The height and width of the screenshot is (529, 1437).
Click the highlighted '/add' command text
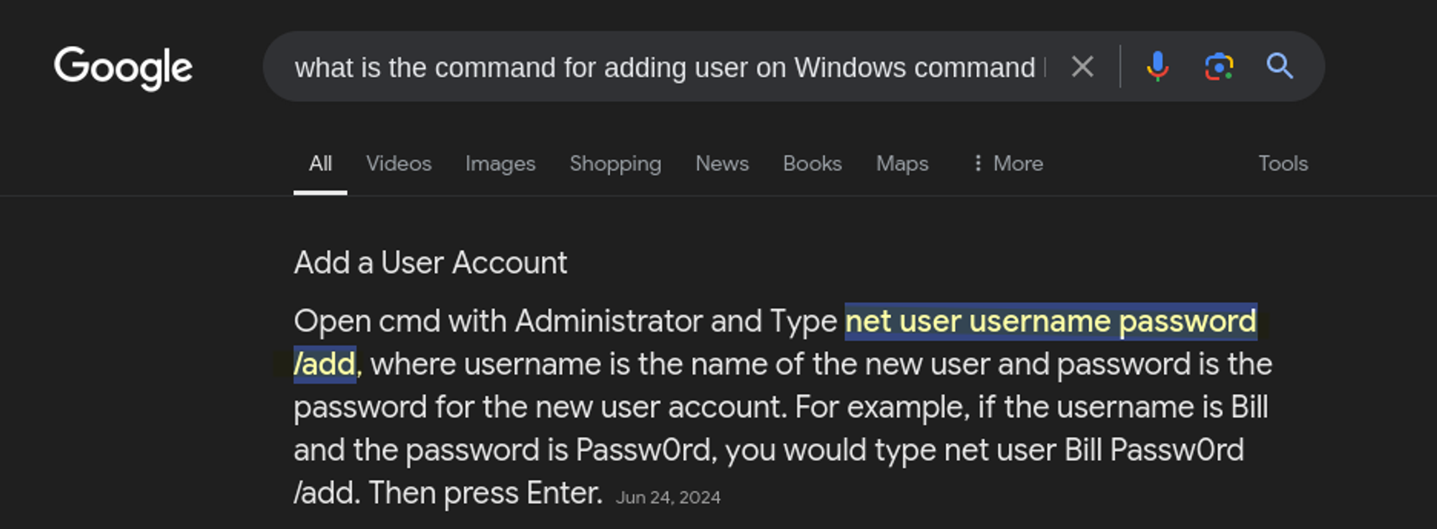[325, 365]
